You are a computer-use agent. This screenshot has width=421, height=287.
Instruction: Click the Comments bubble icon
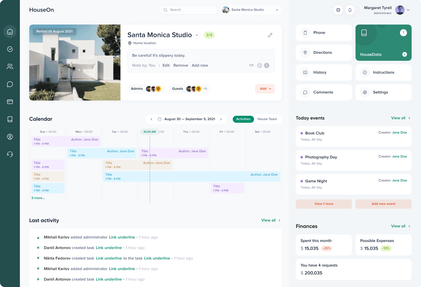pos(305,92)
